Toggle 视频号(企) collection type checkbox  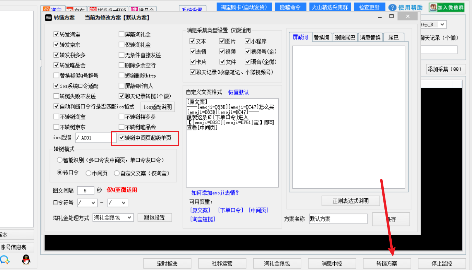point(261,52)
